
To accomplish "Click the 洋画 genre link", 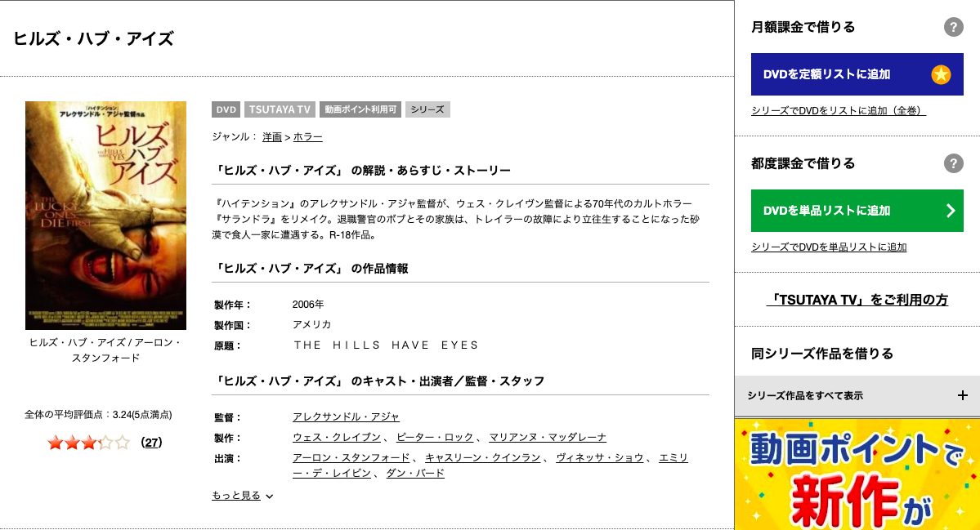I will 272,136.
